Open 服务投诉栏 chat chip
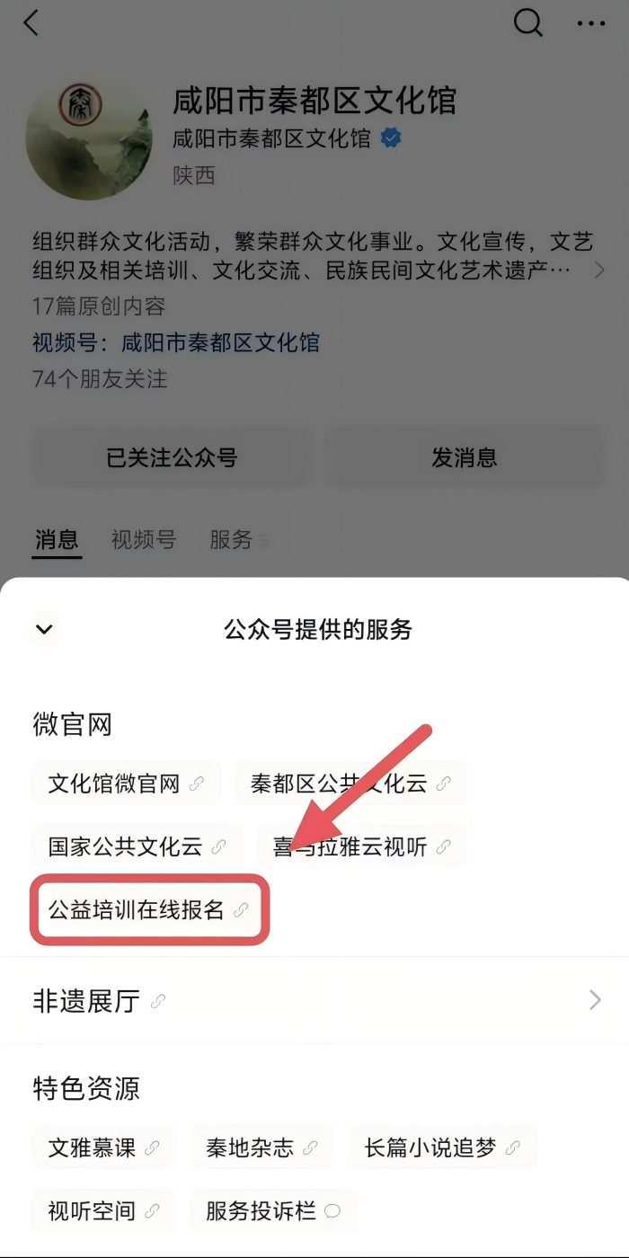629x1258 pixels. coord(274,1211)
